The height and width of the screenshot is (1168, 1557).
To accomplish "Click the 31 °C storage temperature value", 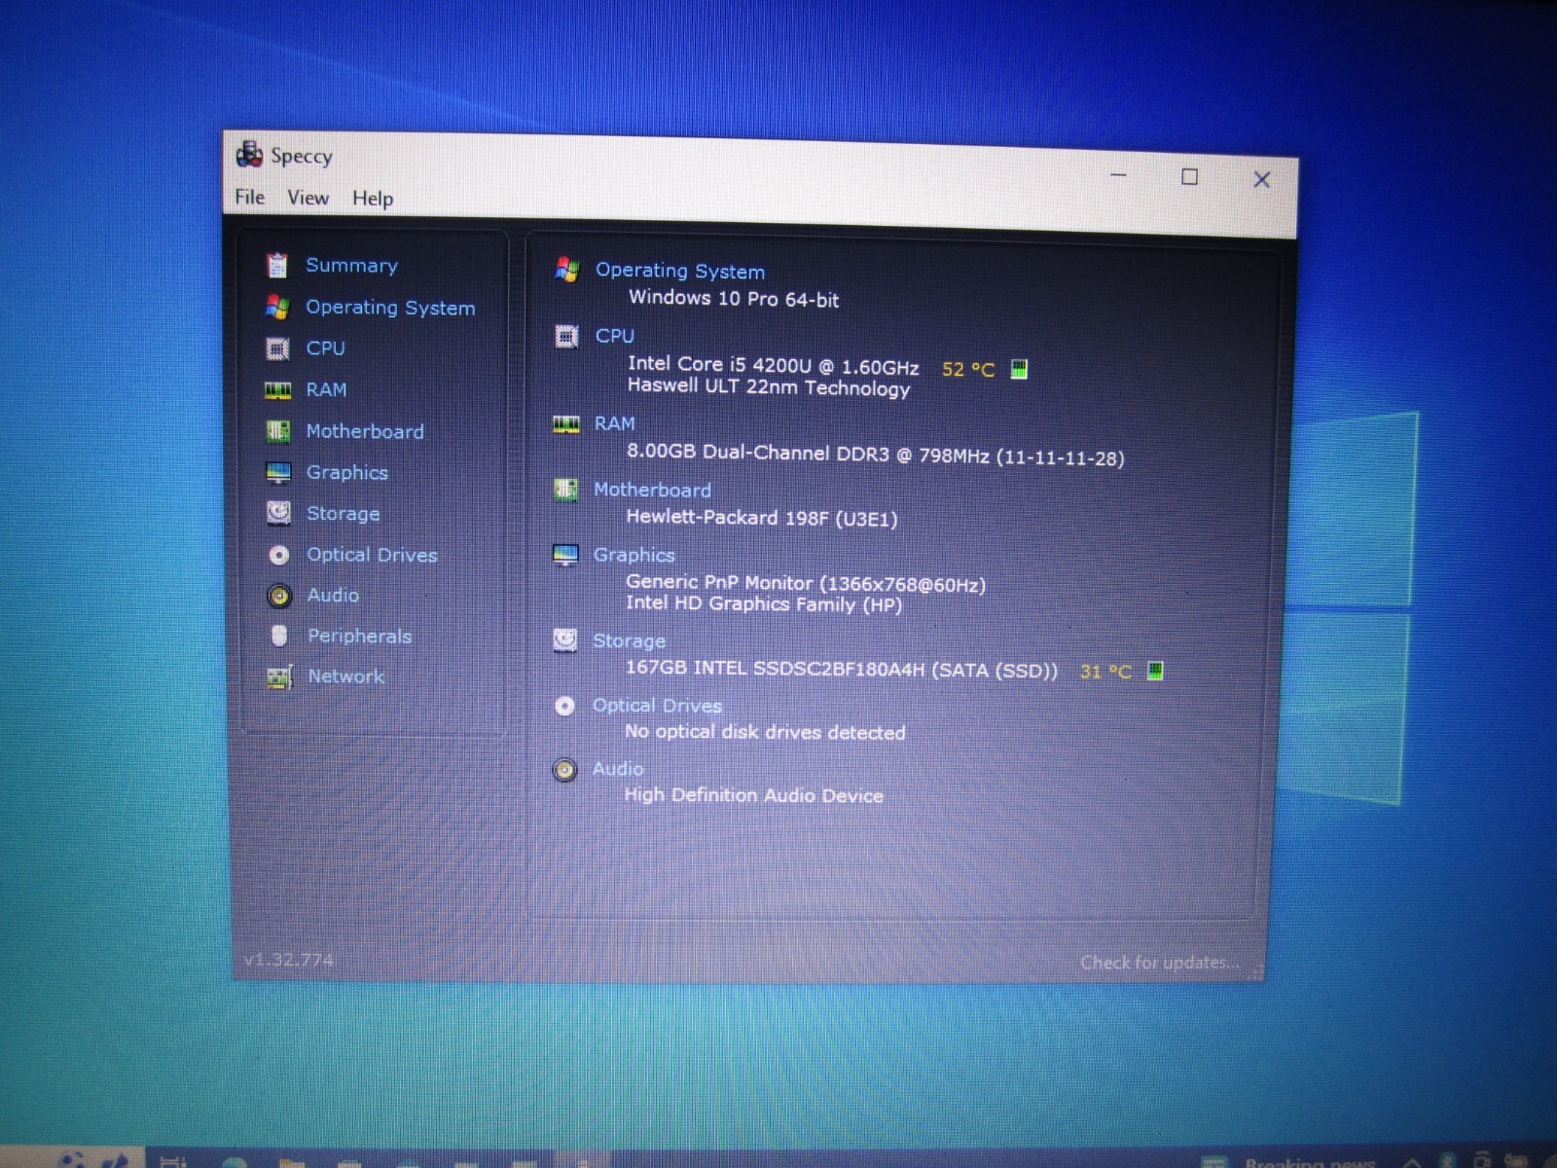I will click(x=1105, y=671).
